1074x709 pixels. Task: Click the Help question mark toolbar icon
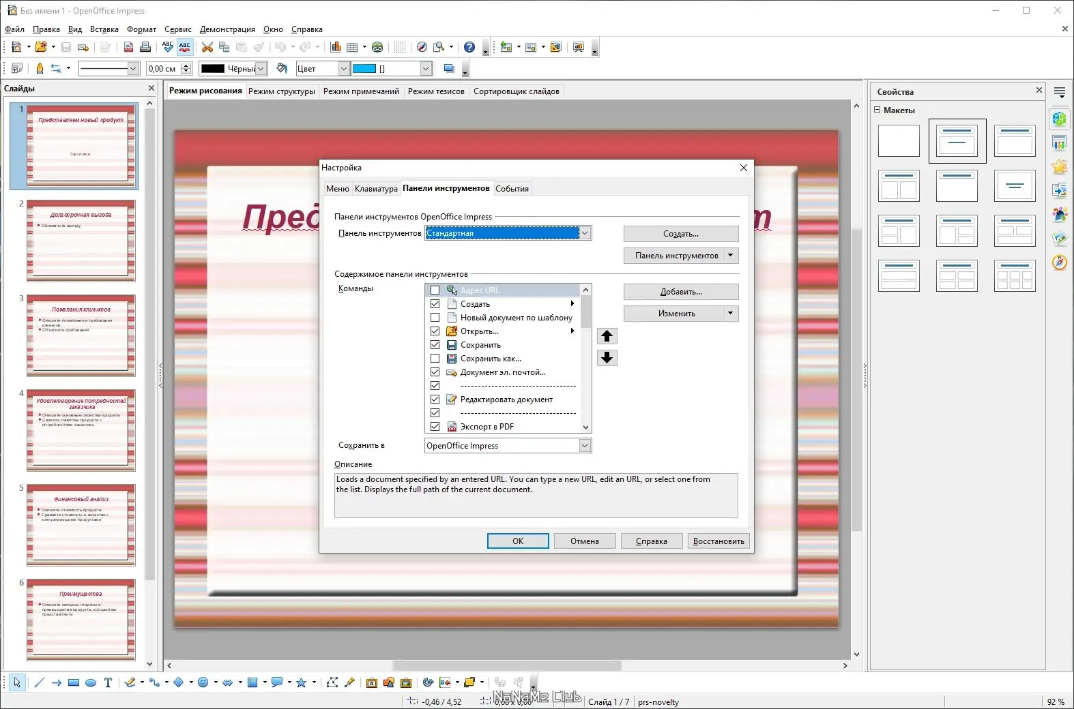(x=469, y=47)
